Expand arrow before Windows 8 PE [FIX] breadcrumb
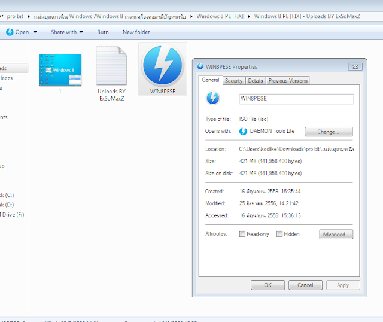383x322 pixels. [x=191, y=16]
